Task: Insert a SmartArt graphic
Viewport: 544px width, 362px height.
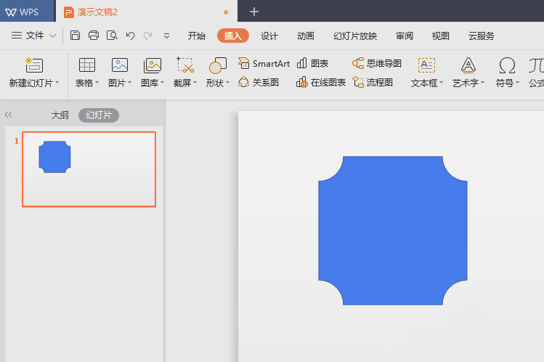Action: tap(264, 63)
